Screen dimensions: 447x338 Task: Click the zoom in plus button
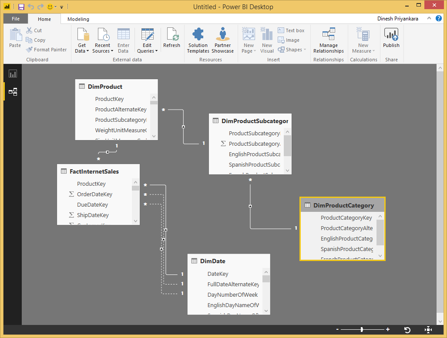point(388,329)
